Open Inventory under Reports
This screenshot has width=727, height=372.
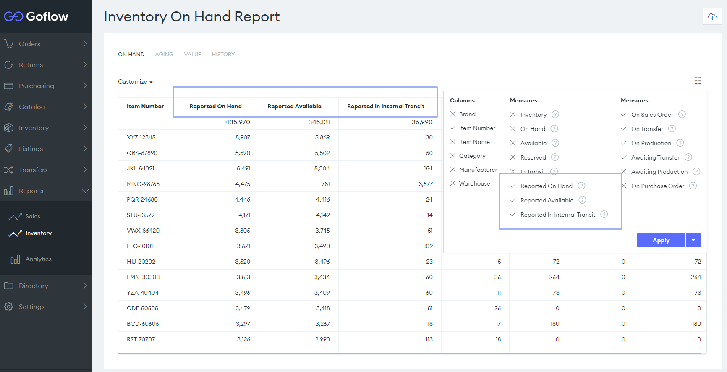(39, 233)
